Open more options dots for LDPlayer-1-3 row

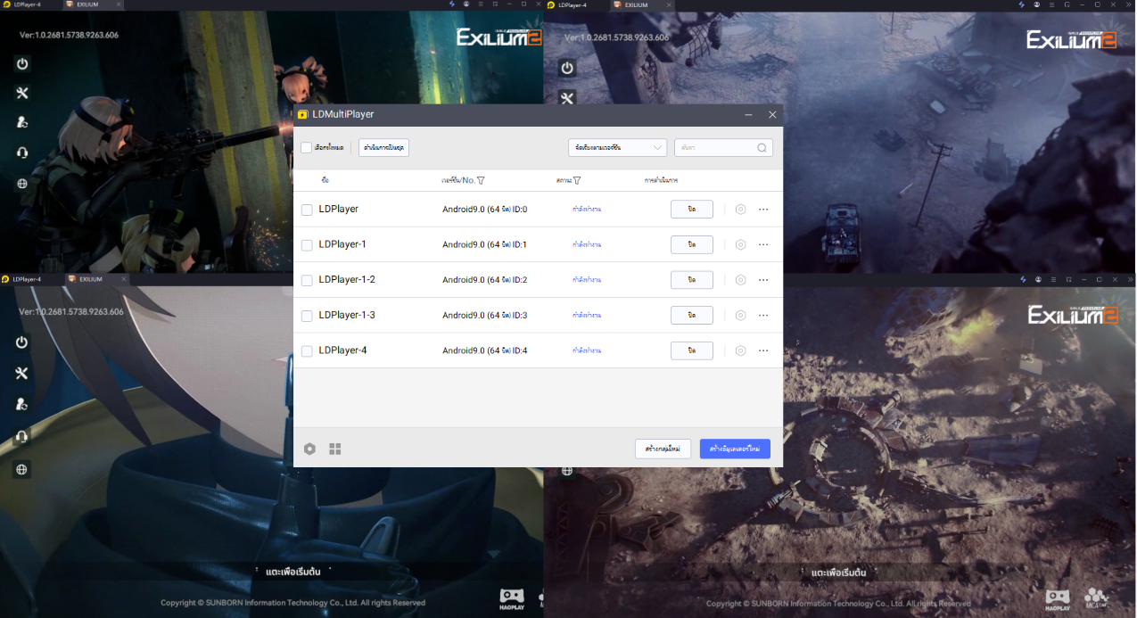[x=763, y=315]
